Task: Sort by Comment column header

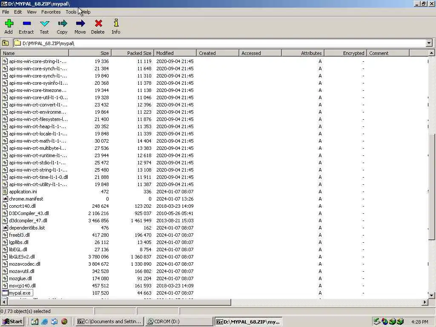Action: pyautogui.click(x=388, y=53)
